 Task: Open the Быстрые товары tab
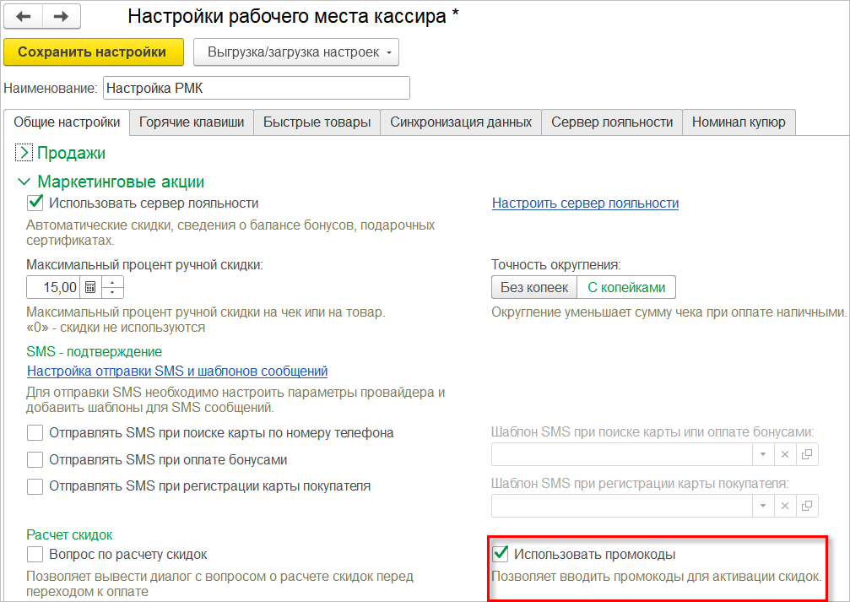coord(317,122)
